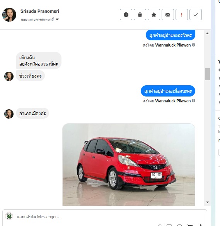Mark conversation unread with envelope icon

coord(168,15)
